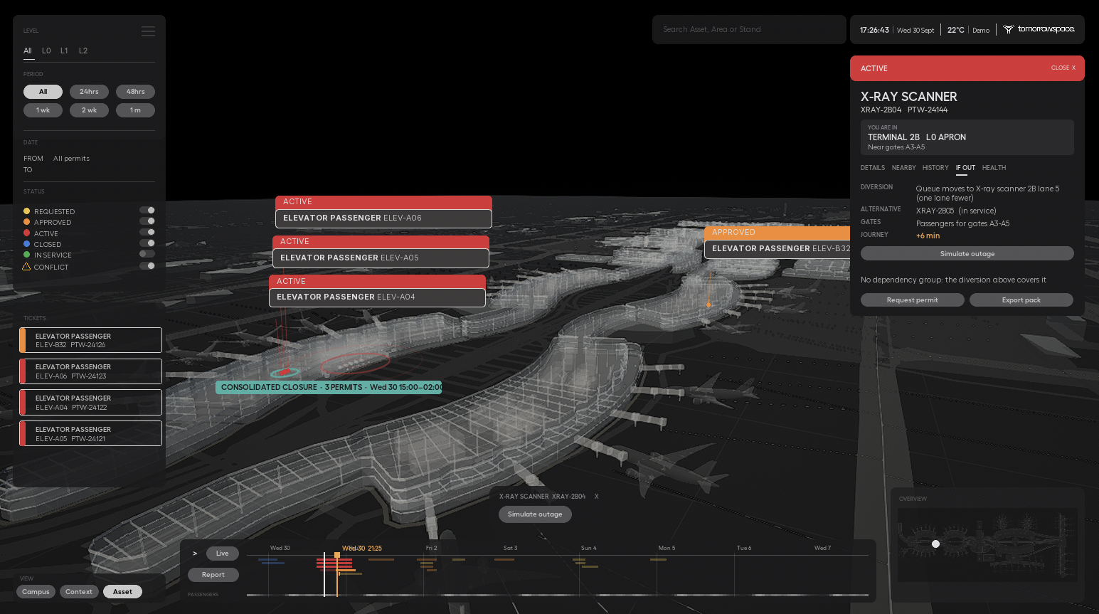Enable the In Service status switch
Screen dimensions: 1099x614
(147, 254)
